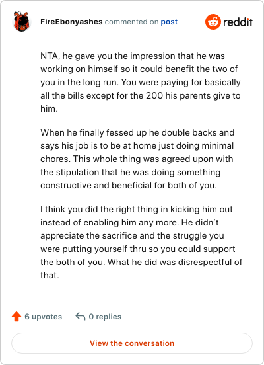Click the "6 upvotes" count label
Screen dimensions: 264x365
(x=43, y=317)
